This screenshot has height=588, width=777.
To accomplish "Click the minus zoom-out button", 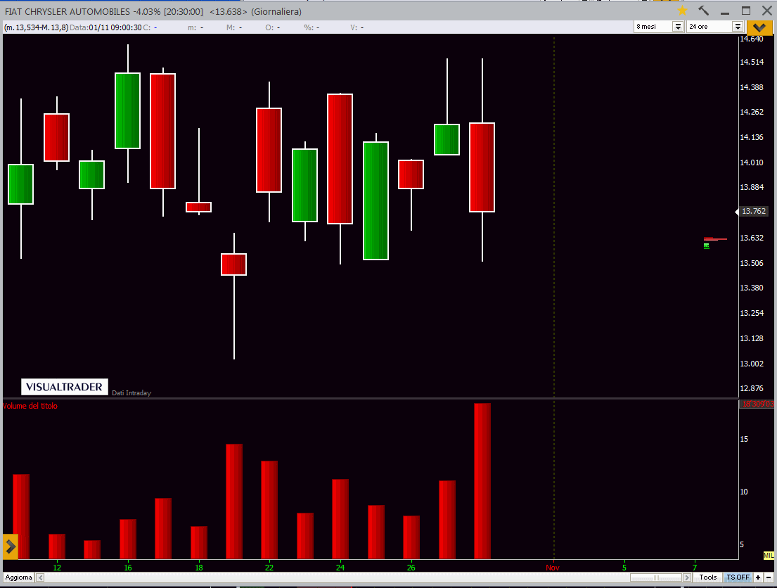I will tap(769, 577).
